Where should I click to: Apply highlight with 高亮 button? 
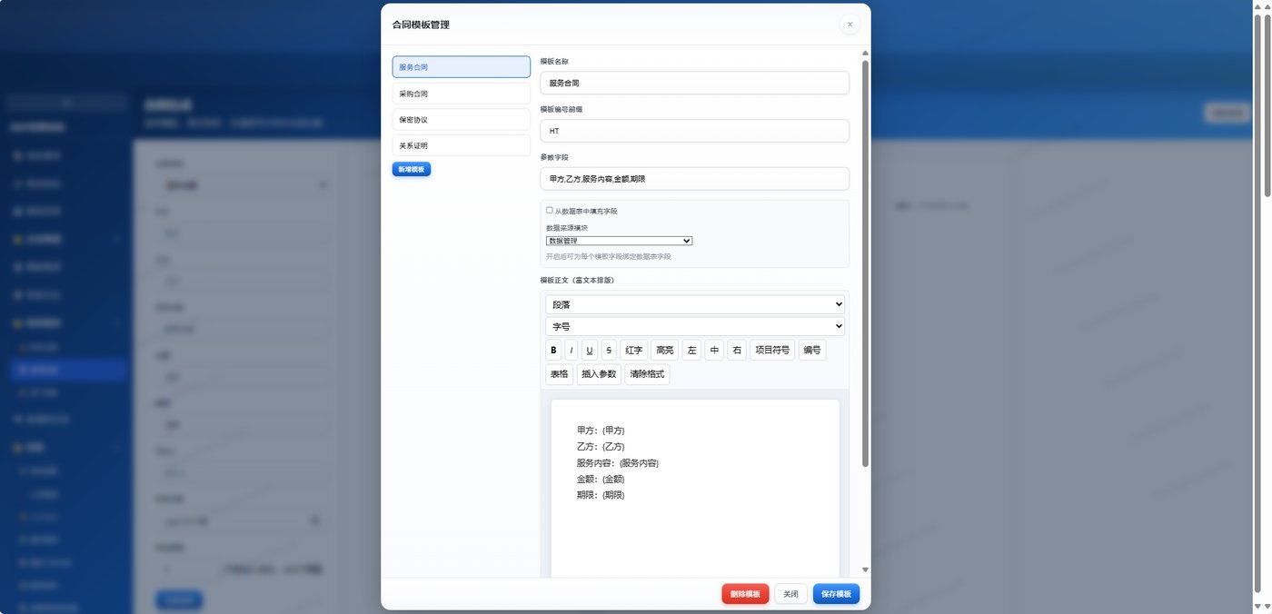click(665, 351)
